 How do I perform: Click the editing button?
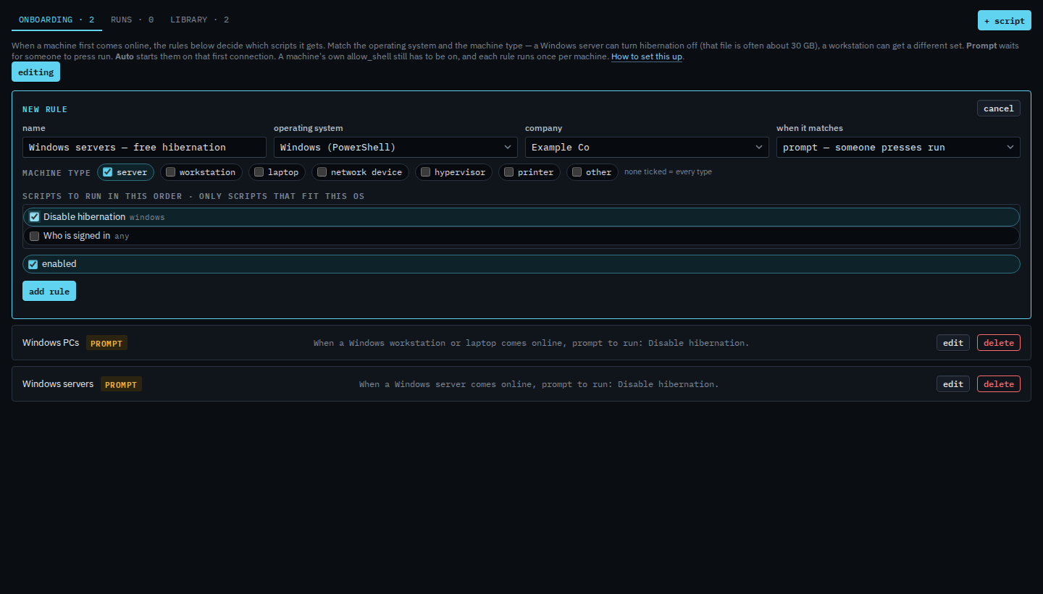point(35,72)
